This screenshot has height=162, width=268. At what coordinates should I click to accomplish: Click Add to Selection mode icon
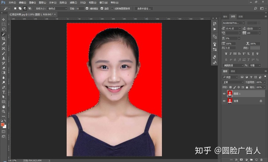point(20,9)
